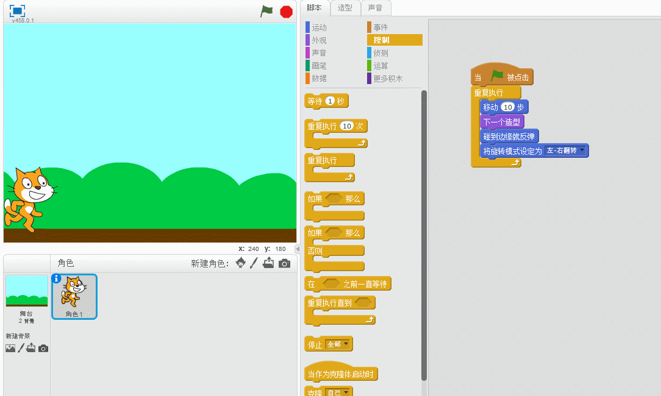Click the green flag to start
661x396 pixels.
[266, 12]
